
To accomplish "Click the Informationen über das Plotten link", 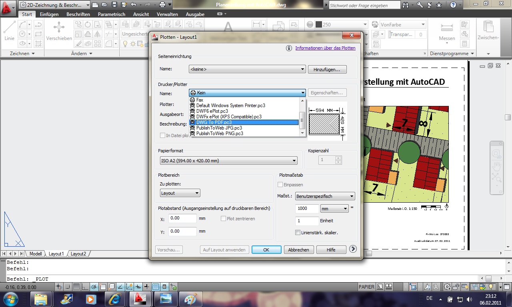I will pos(325,48).
